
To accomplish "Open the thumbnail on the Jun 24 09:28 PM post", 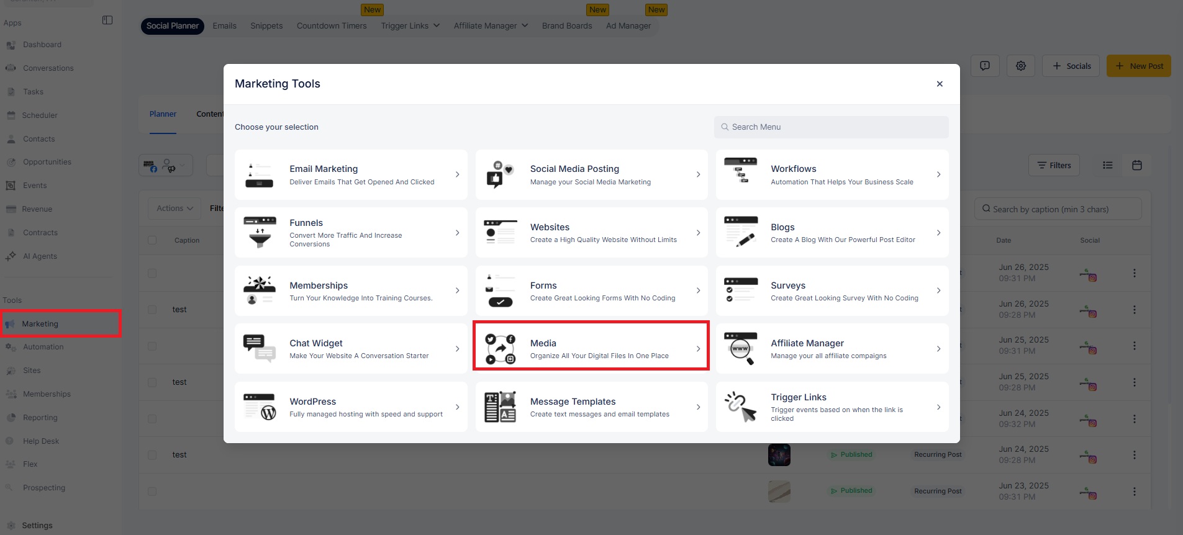I will coord(779,455).
